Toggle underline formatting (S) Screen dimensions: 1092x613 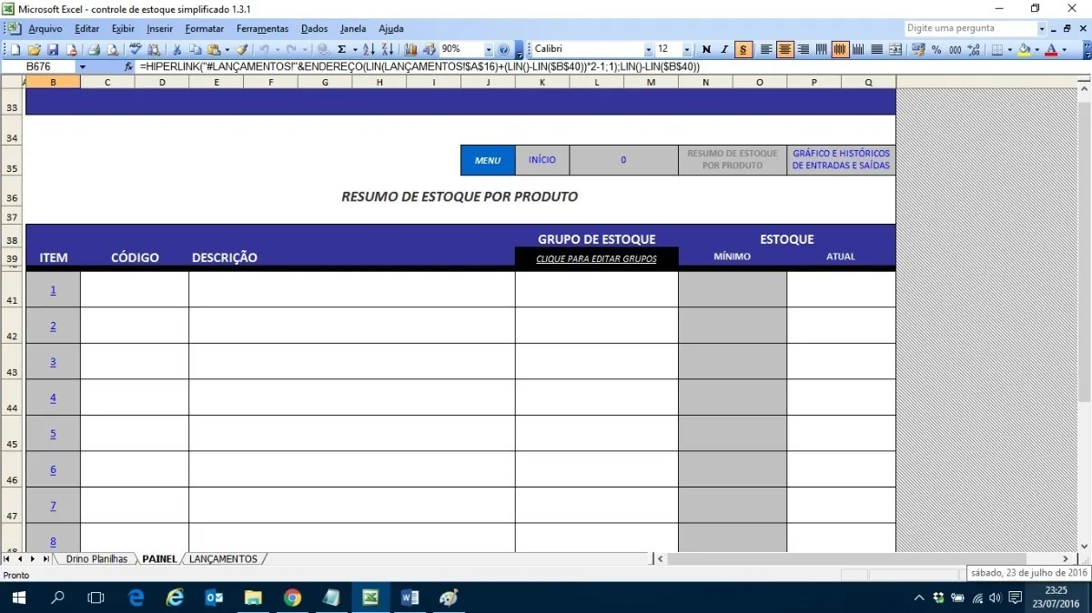click(x=743, y=49)
